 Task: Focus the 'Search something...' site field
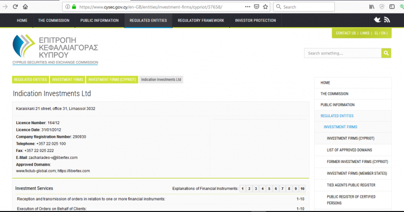tap(343, 53)
